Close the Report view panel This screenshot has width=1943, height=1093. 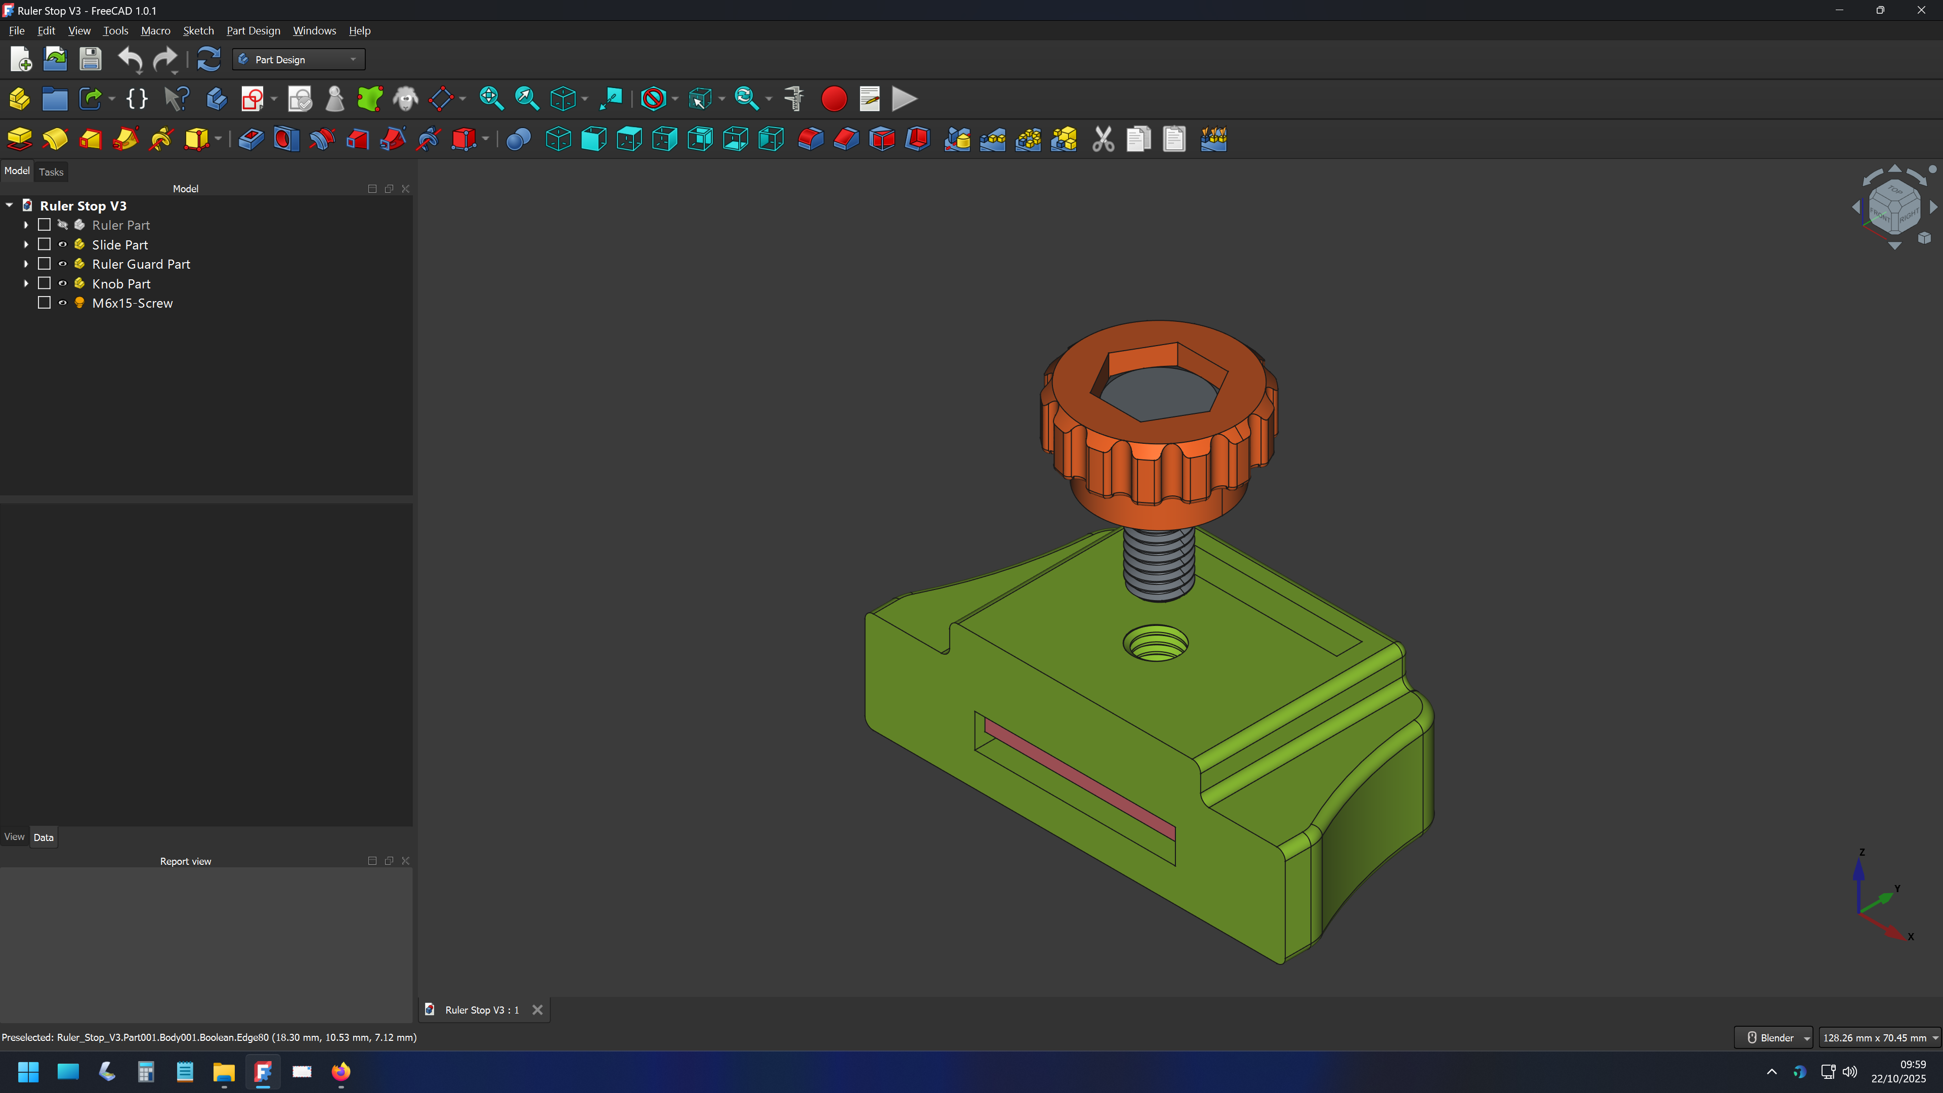point(406,861)
